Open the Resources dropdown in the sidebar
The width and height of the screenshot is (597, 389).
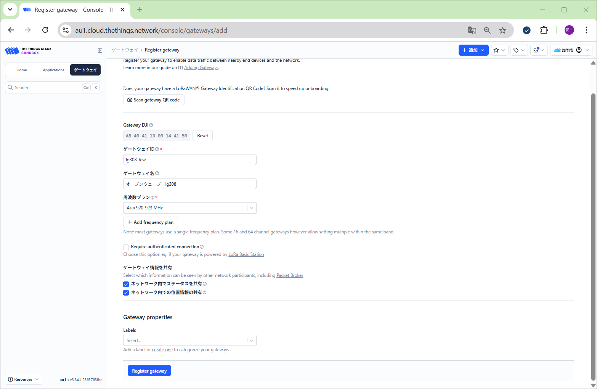pyautogui.click(x=24, y=379)
